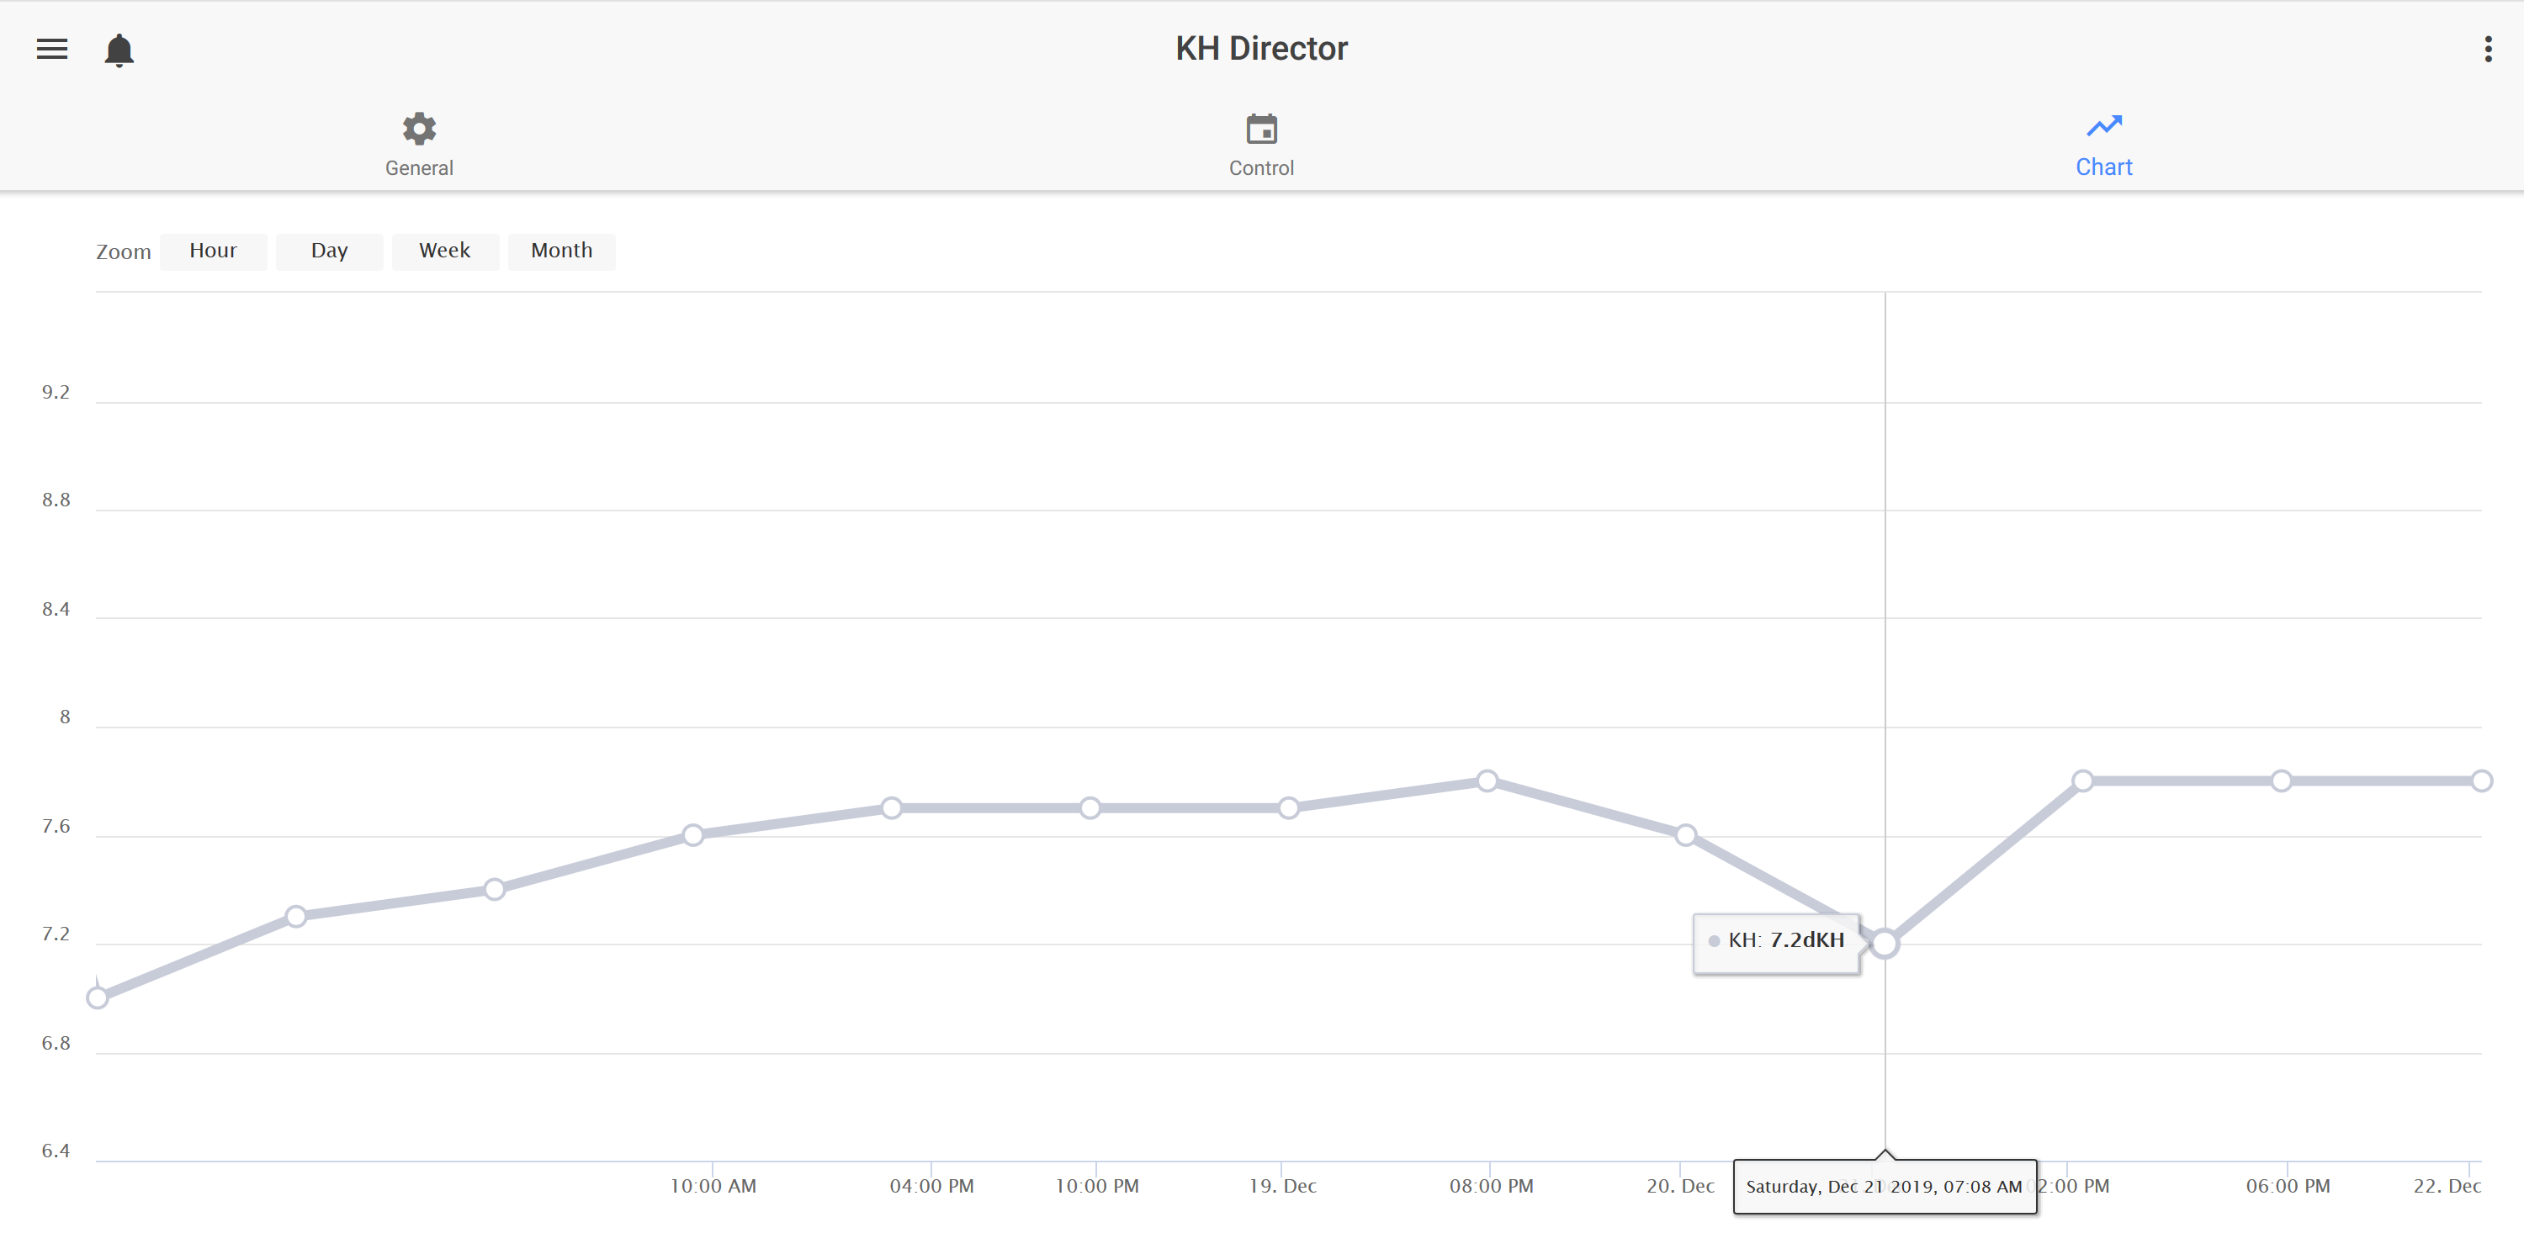Open the three-dot overflow menu
Screen dimensions: 2524x1233
tap(2487, 49)
